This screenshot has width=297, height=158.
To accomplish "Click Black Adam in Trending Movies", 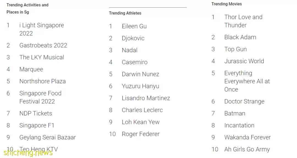I will [240, 37].
